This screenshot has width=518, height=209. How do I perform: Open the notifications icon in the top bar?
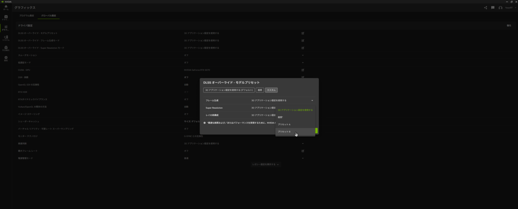(x=493, y=7)
